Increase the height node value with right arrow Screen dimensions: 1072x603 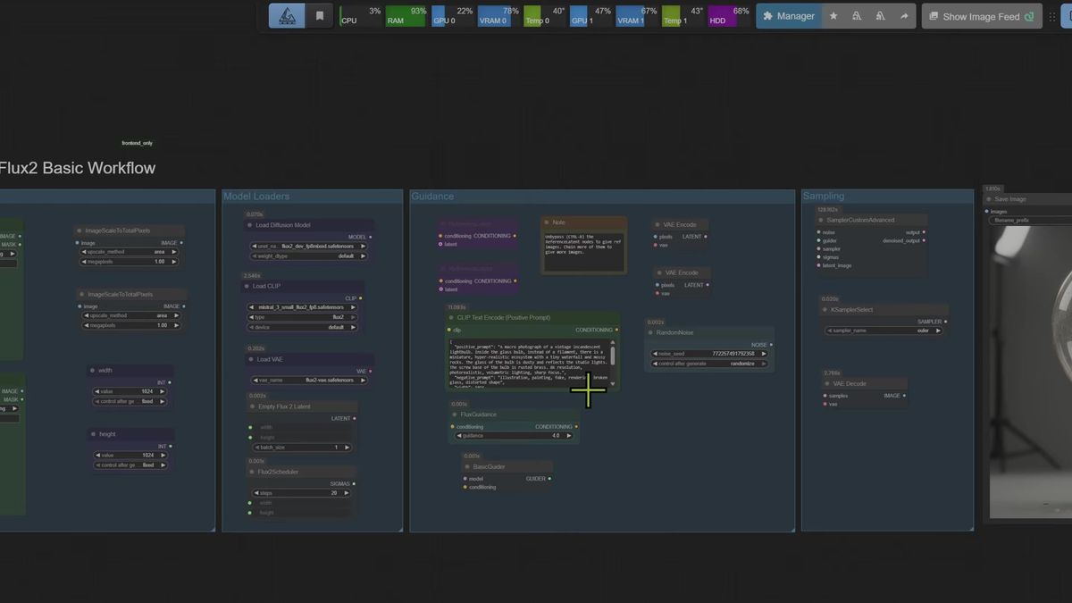pyautogui.click(x=163, y=455)
